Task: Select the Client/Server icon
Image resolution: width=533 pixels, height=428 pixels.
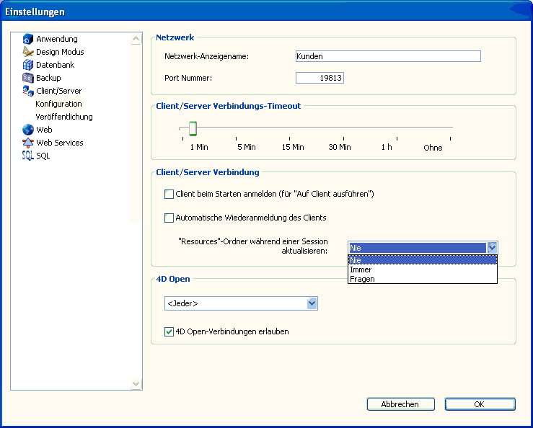Action: tap(28, 91)
